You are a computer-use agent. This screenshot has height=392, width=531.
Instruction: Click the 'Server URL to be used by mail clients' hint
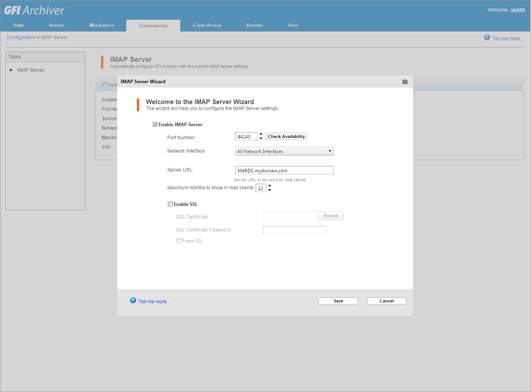(269, 180)
